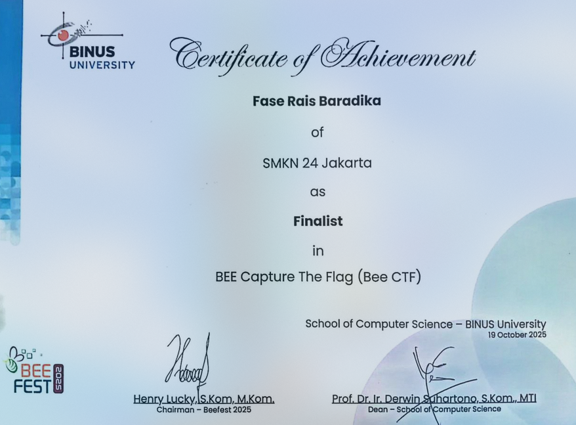Screen dimensions: 576x425
Task: Click the word "as" above Finalist
Action: click(318, 192)
